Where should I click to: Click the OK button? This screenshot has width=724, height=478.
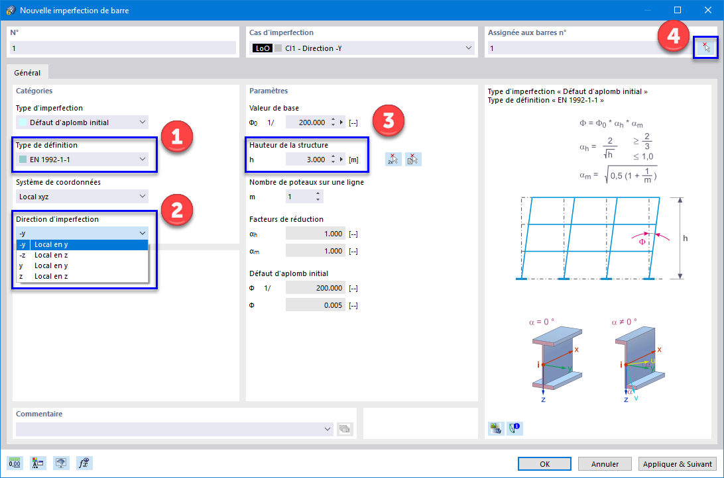coord(544,463)
